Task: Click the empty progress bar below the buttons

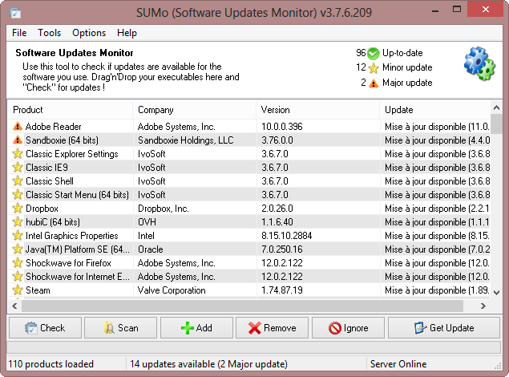Action: (253, 347)
